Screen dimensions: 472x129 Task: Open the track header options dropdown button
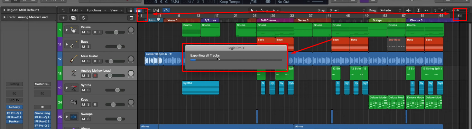coord(131,18)
